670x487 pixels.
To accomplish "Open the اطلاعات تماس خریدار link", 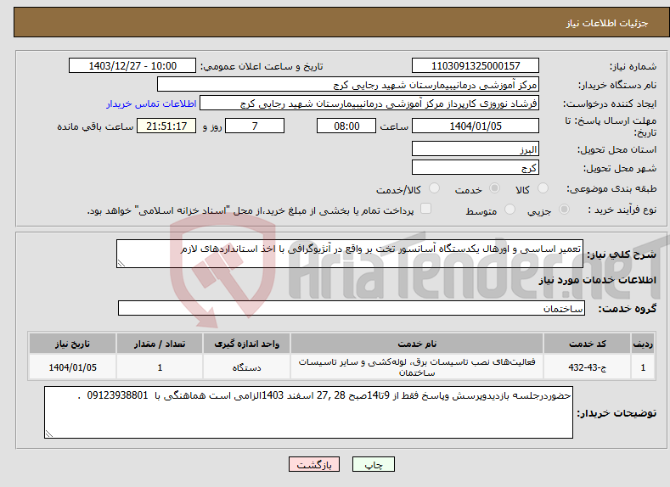I will coord(151,104).
